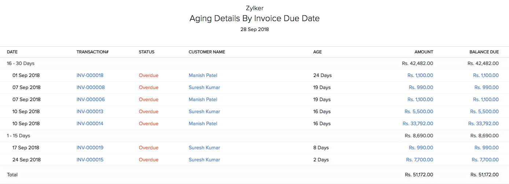
Task: Select Suresh Kumar on 24 Sep row
Action: [204, 160]
